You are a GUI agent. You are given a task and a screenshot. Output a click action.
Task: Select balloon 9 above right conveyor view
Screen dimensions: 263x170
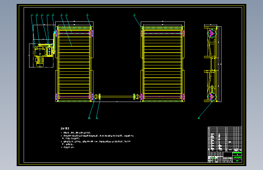(x=134, y=15)
